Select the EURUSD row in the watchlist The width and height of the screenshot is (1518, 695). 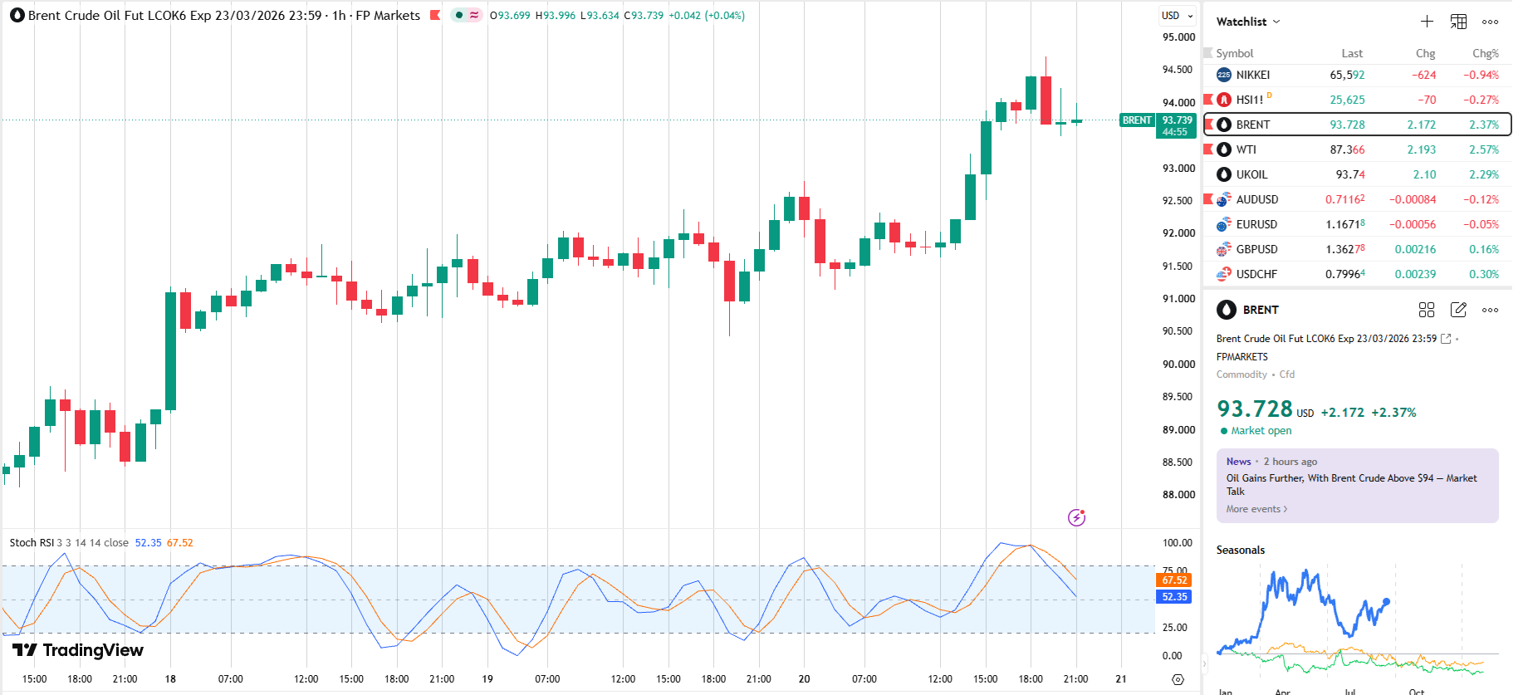[x=1358, y=224]
